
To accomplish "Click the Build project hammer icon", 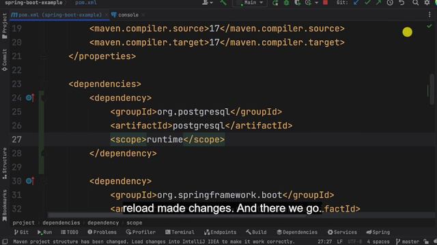I will 223,3.
